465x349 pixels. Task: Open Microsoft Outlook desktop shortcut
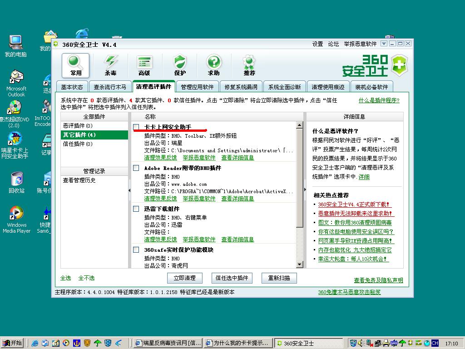16,84
